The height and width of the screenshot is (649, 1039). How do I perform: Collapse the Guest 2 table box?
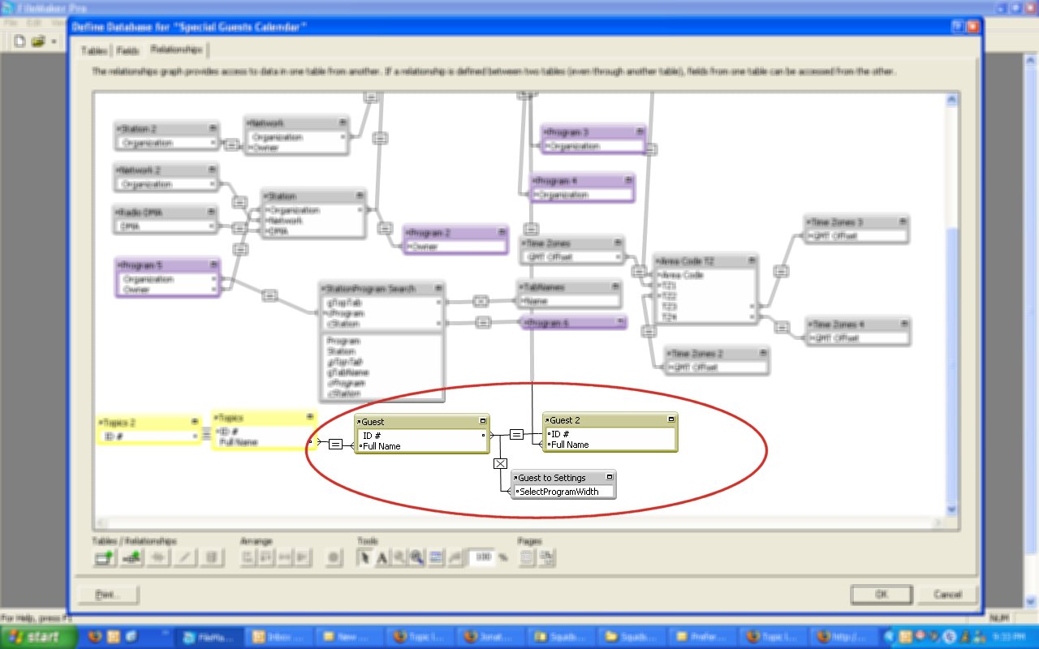(670, 419)
